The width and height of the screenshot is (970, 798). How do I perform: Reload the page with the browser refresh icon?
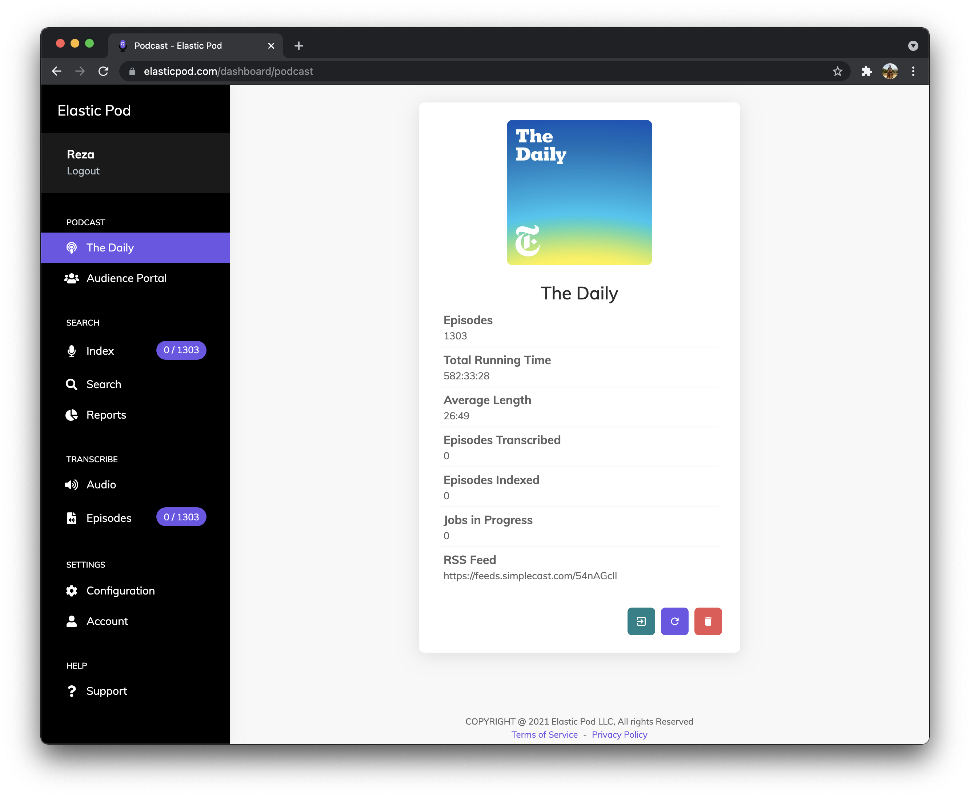104,71
